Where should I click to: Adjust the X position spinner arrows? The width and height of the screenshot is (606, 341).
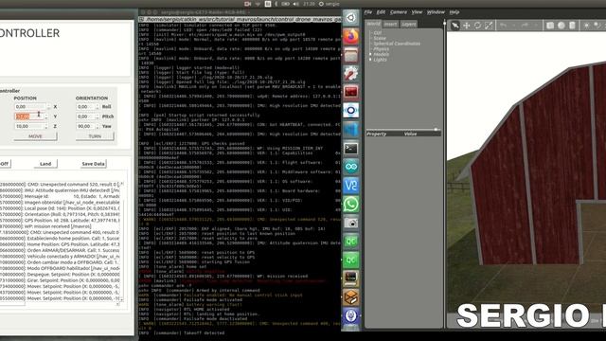coord(48,106)
